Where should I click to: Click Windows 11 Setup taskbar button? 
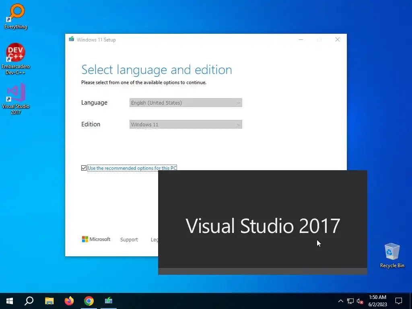(x=109, y=301)
